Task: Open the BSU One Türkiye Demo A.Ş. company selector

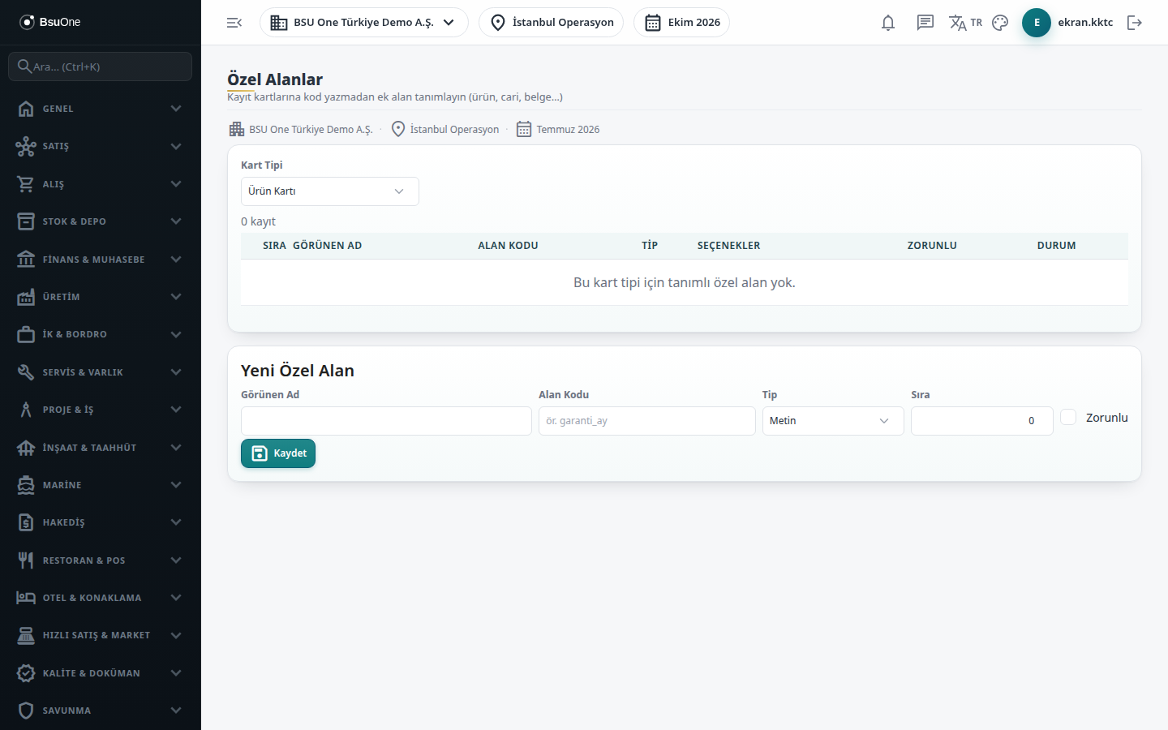Action: click(x=364, y=23)
